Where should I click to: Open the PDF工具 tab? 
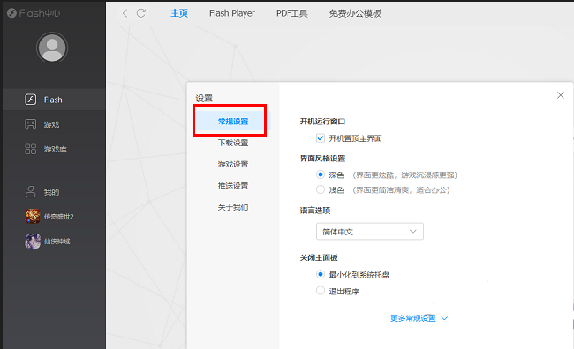[x=291, y=13]
